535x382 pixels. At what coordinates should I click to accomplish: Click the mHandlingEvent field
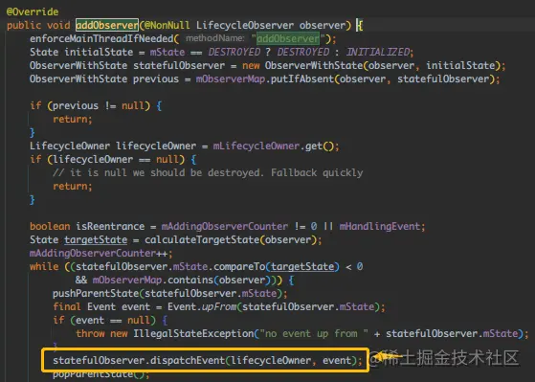pyautogui.click(x=380, y=226)
